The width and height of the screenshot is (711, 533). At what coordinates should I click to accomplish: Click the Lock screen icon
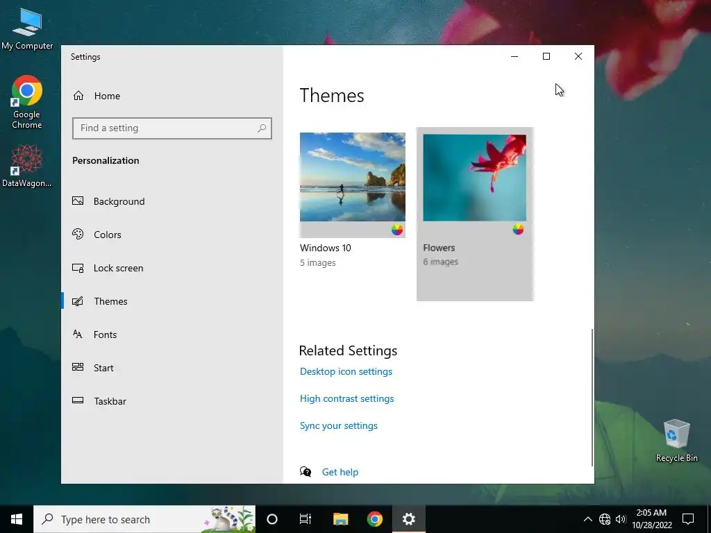[x=78, y=268]
